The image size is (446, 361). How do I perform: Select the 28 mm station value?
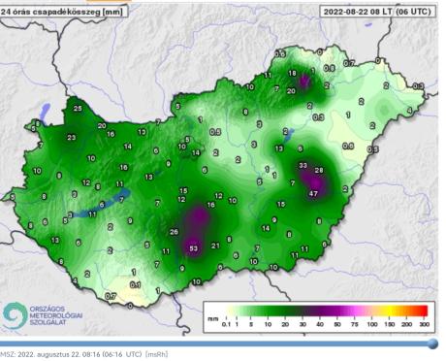pyautogui.click(x=319, y=170)
